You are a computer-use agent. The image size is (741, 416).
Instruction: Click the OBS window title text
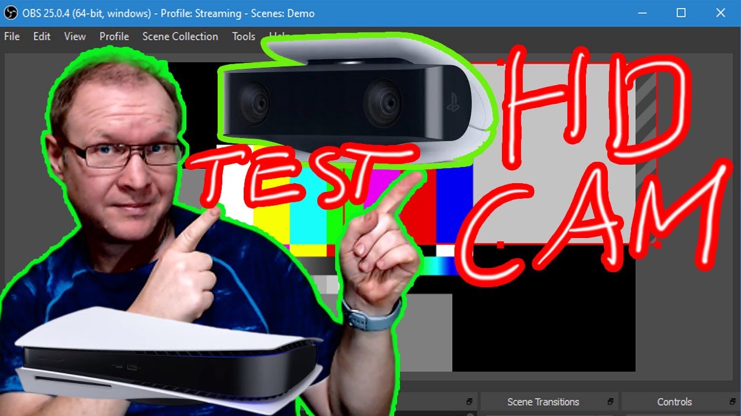168,13
